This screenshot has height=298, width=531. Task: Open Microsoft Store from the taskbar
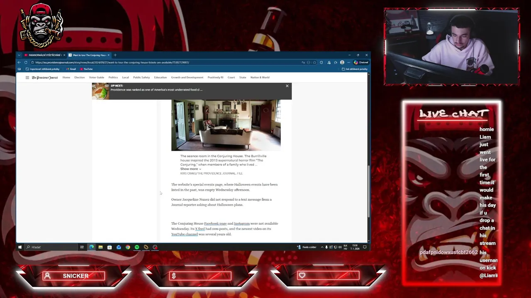tap(110, 247)
